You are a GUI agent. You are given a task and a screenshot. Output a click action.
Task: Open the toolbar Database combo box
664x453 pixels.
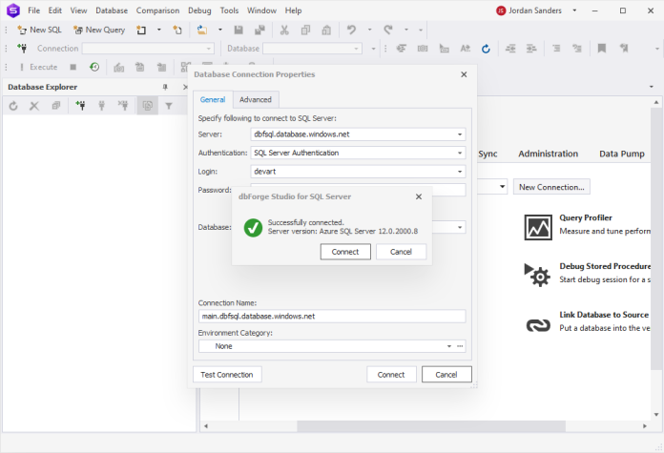point(313,49)
